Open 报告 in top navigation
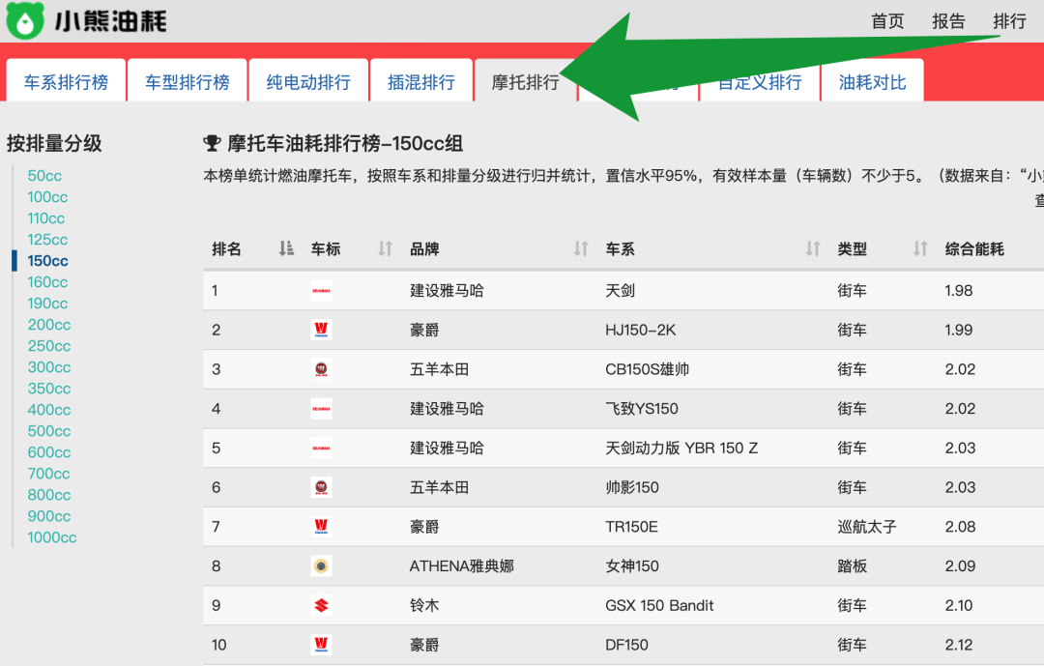1044x666 pixels. click(x=949, y=21)
